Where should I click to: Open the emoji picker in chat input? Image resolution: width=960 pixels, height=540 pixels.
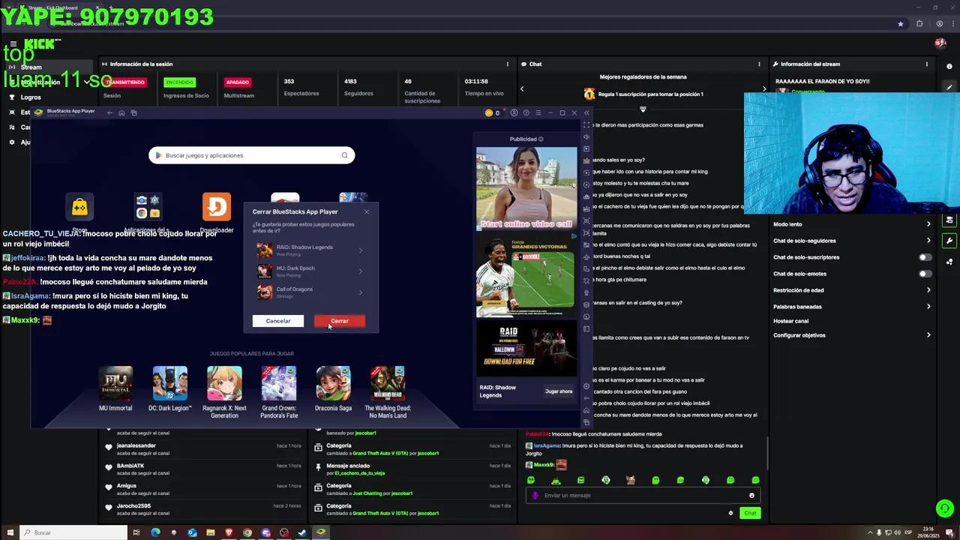(751, 495)
